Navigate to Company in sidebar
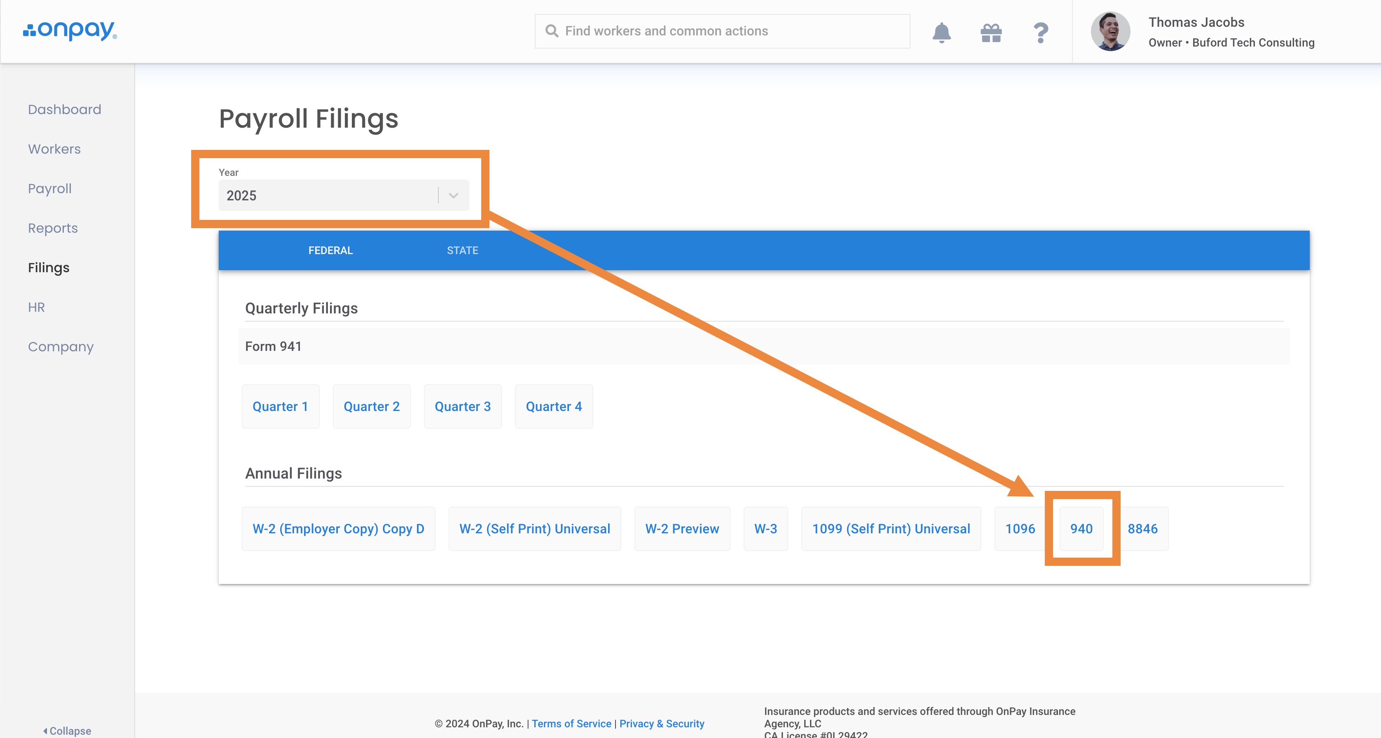 [61, 347]
